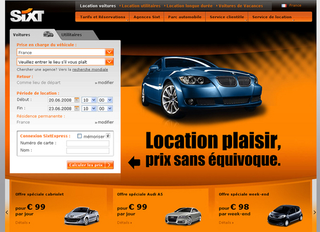Click the Fin date field

point(61,109)
